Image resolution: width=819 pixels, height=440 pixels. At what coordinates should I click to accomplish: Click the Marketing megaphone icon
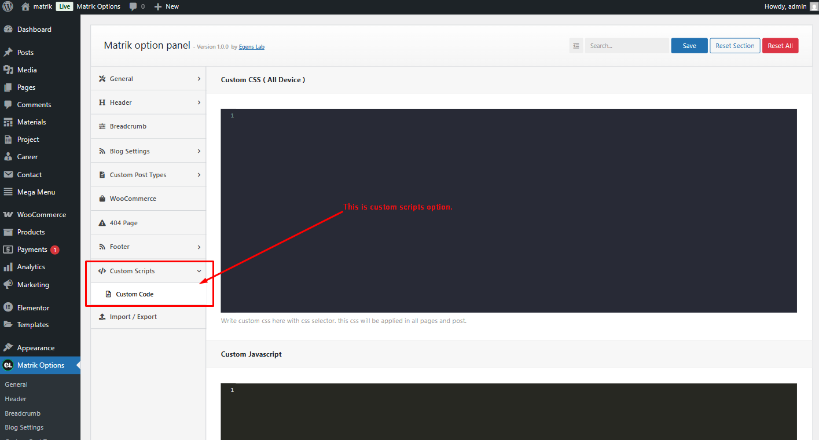click(x=8, y=284)
